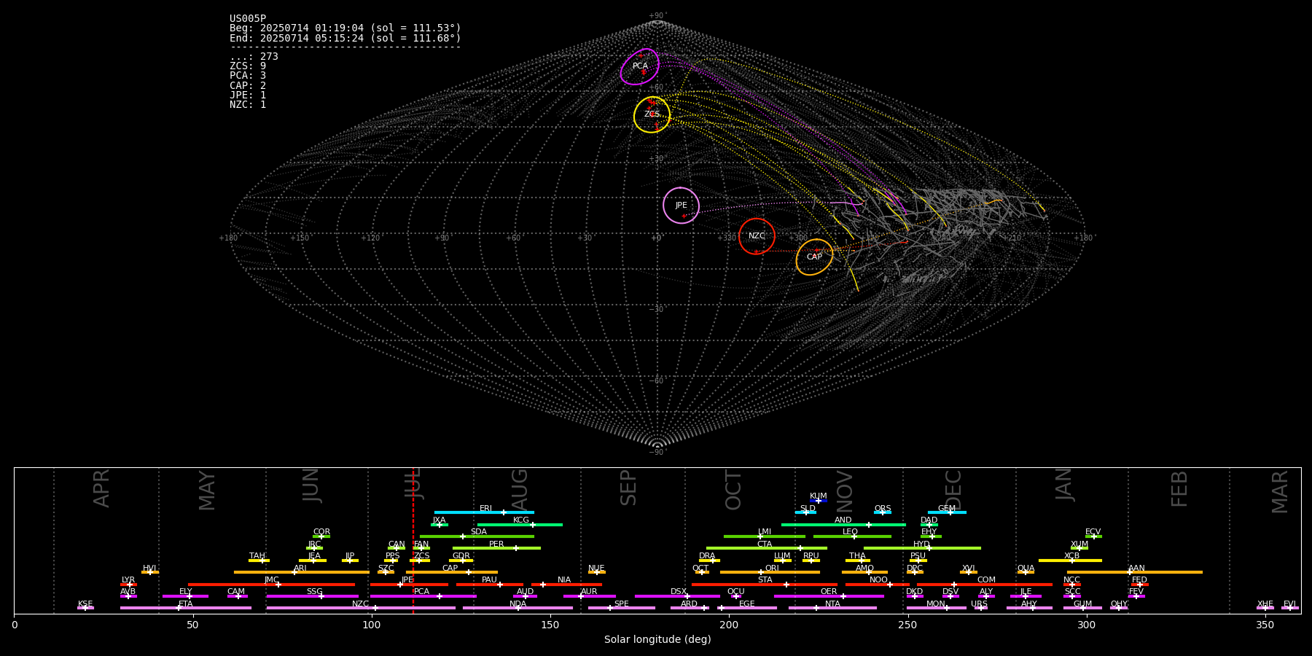Click the 'ZCS: 9' count in the legend
This screenshot has width=1312, height=656.
coord(248,66)
